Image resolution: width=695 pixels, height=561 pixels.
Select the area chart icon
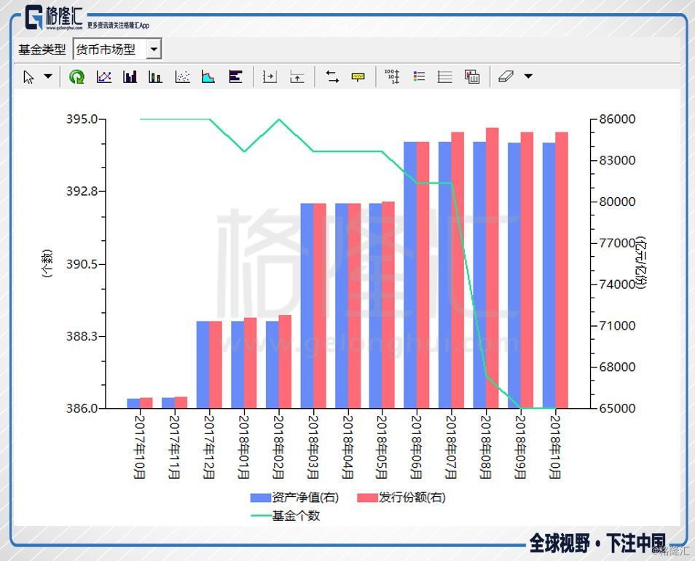[x=208, y=76]
